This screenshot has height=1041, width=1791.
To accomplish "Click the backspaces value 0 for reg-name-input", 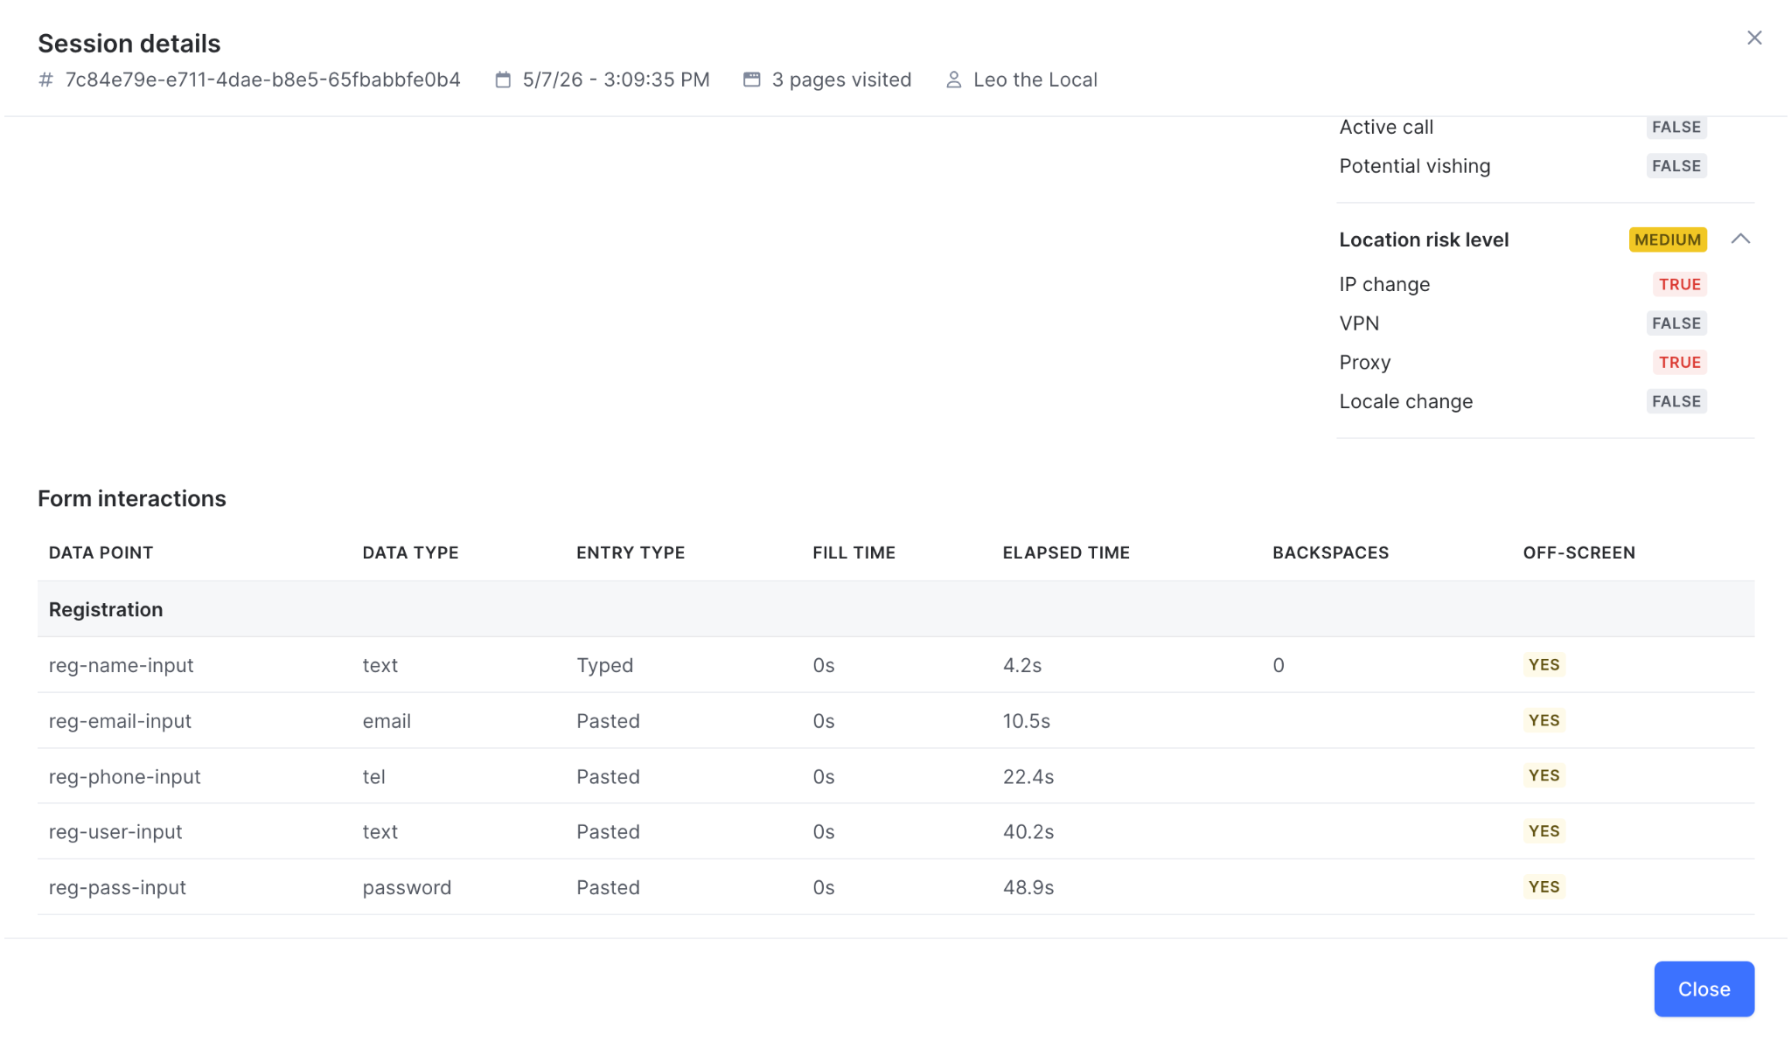I will pos(1278,665).
